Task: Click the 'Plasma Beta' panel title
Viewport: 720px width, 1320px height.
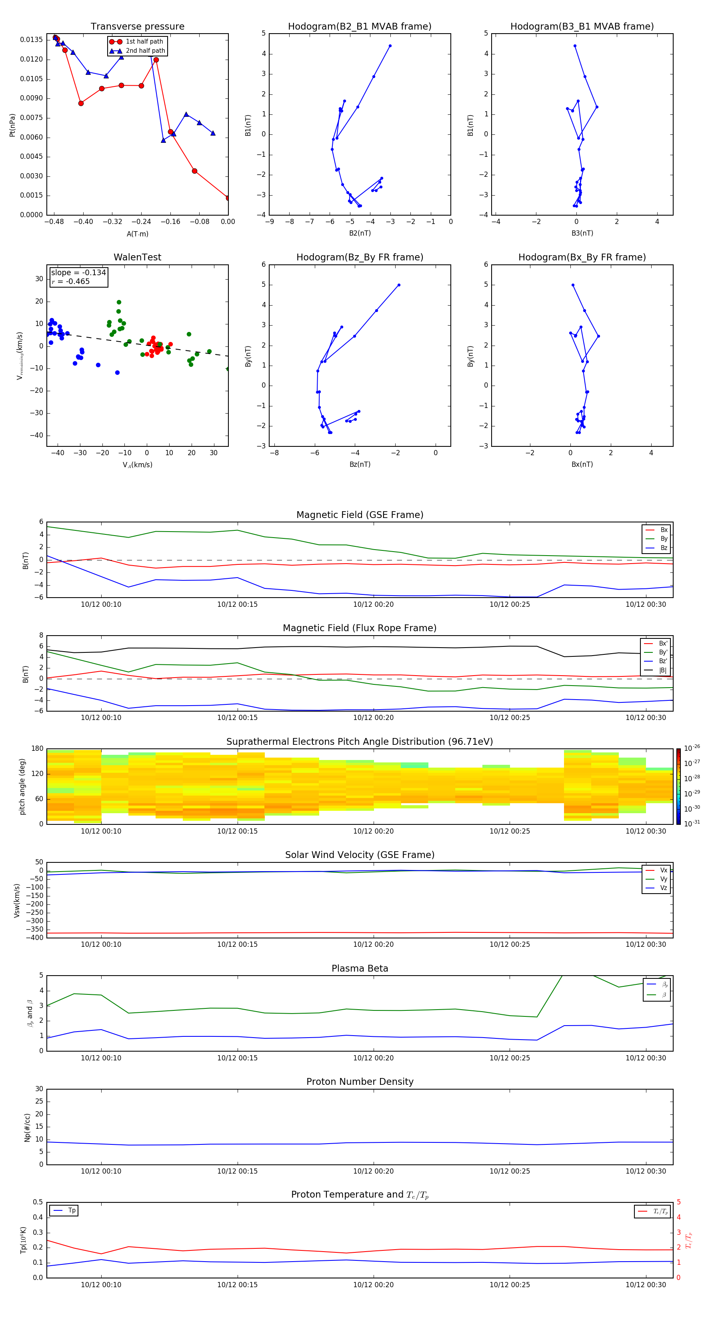Action: click(360, 968)
